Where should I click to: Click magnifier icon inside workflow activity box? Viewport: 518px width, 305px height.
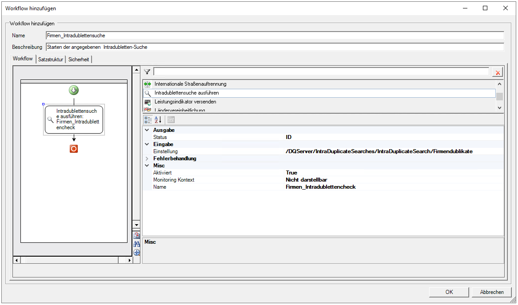coord(50,119)
